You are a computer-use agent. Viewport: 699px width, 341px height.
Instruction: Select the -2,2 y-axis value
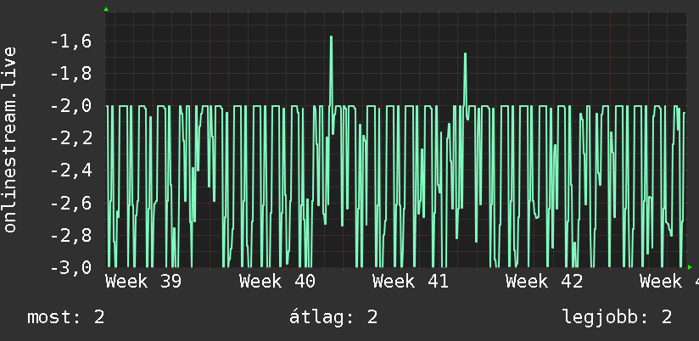[71, 138]
